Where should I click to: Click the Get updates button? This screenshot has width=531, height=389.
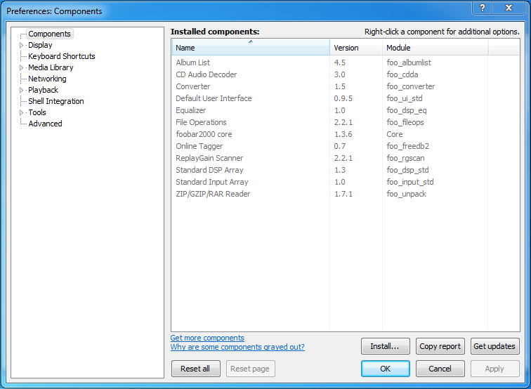pyautogui.click(x=494, y=346)
